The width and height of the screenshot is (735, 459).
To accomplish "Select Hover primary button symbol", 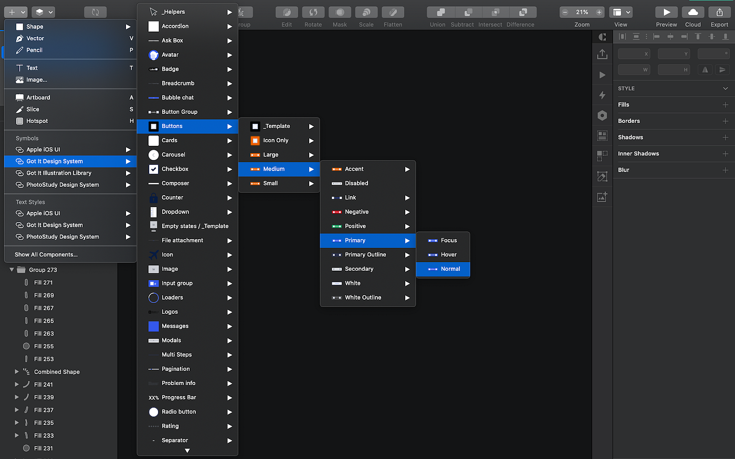I will [443, 255].
